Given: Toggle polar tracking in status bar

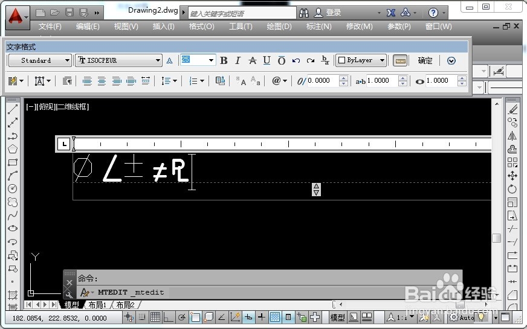Looking at the screenshot, I should 182,317.
